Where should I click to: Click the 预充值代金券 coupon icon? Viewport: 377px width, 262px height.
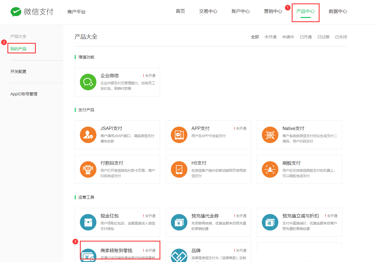point(179,222)
